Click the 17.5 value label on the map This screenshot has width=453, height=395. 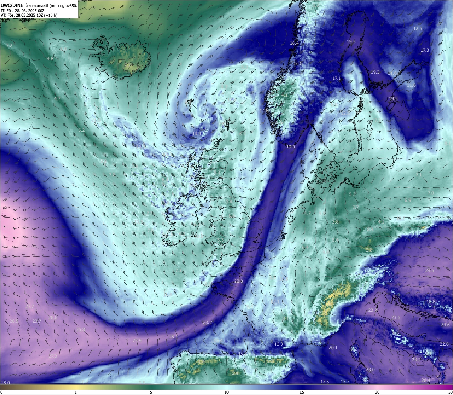pos(325,382)
